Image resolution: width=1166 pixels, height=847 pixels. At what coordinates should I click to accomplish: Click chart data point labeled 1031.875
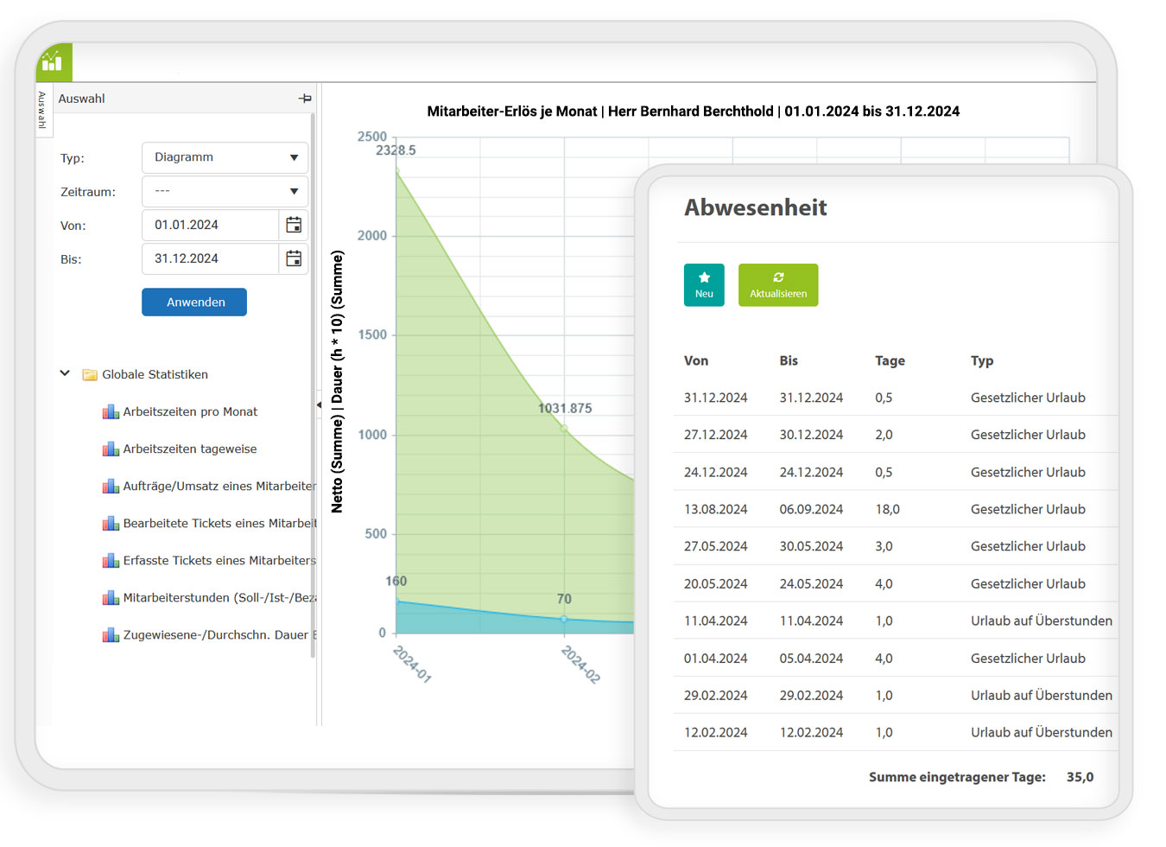tap(564, 428)
